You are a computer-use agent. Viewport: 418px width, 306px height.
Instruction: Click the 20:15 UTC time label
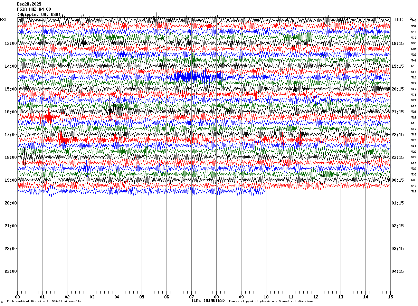[398, 89]
